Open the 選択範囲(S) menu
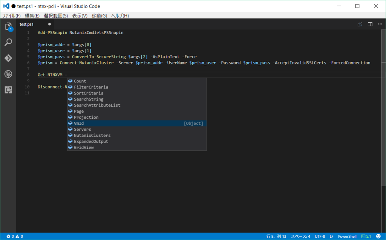 point(56,16)
